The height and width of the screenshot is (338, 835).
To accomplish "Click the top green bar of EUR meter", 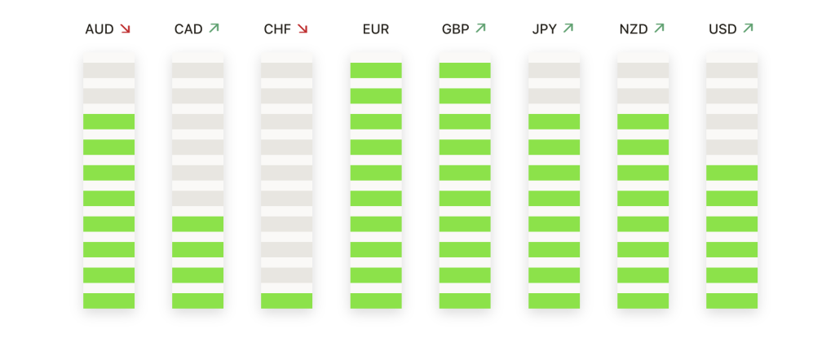I will click(x=376, y=70).
